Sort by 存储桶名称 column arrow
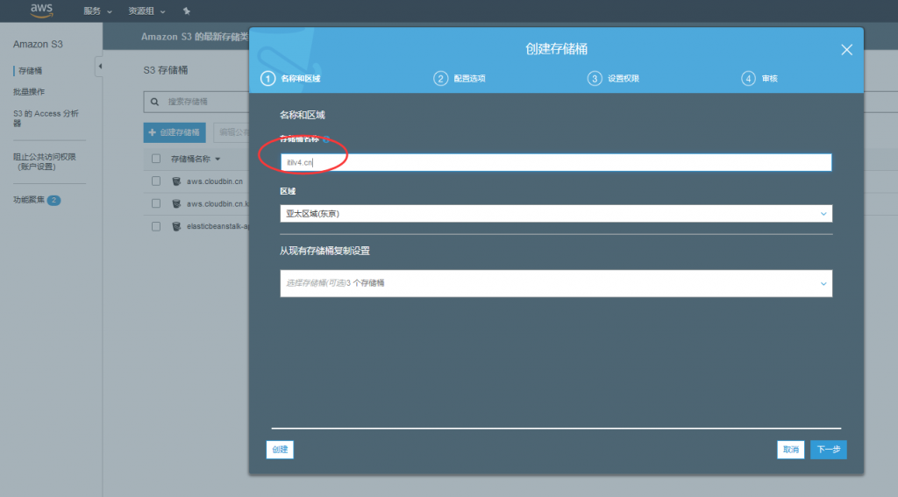 click(x=217, y=160)
